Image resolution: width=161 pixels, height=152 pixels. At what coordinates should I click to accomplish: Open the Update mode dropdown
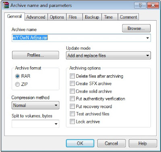108,55
